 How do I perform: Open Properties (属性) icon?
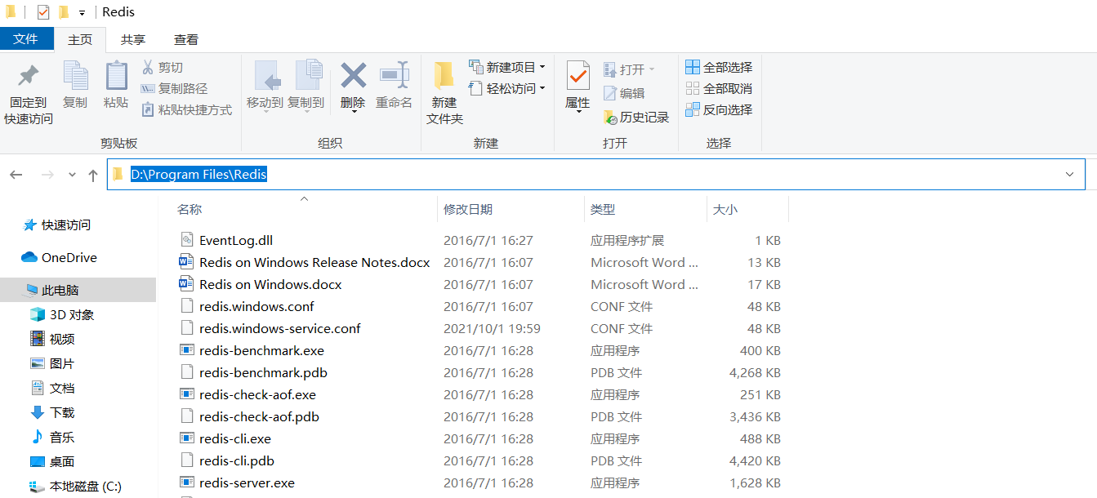(x=577, y=76)
